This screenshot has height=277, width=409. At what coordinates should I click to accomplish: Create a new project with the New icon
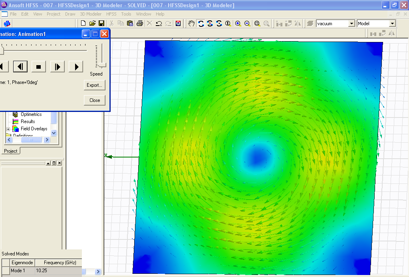coord(83,24)
